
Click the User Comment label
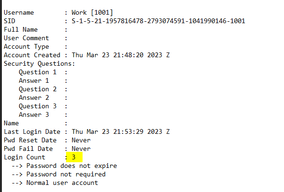click(x=26, y=38)
